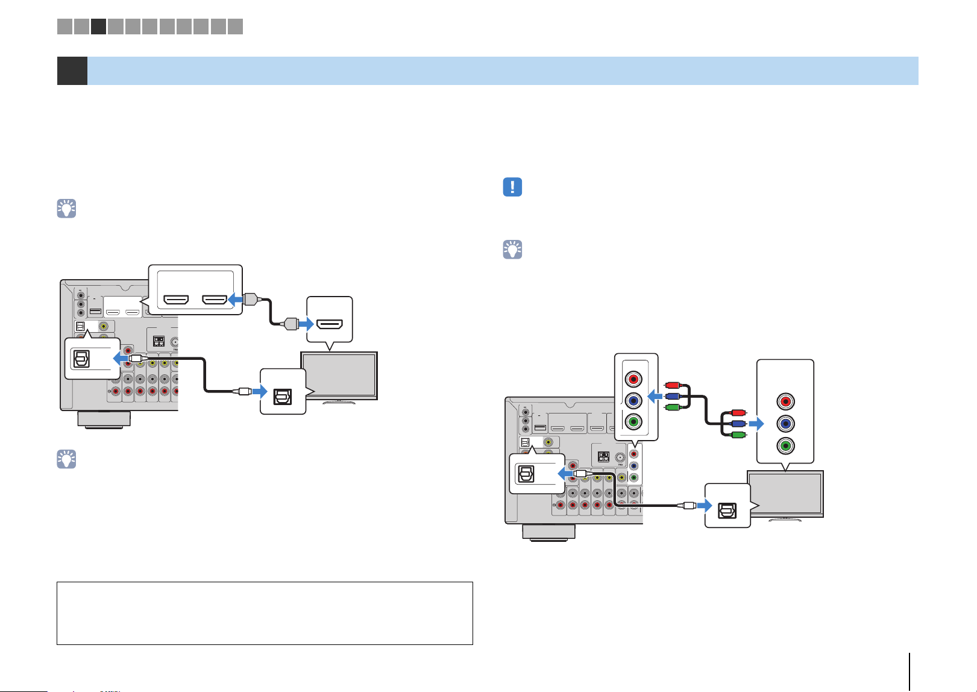Click the optical jack in the right receiver callout

(x=526, y=474)
